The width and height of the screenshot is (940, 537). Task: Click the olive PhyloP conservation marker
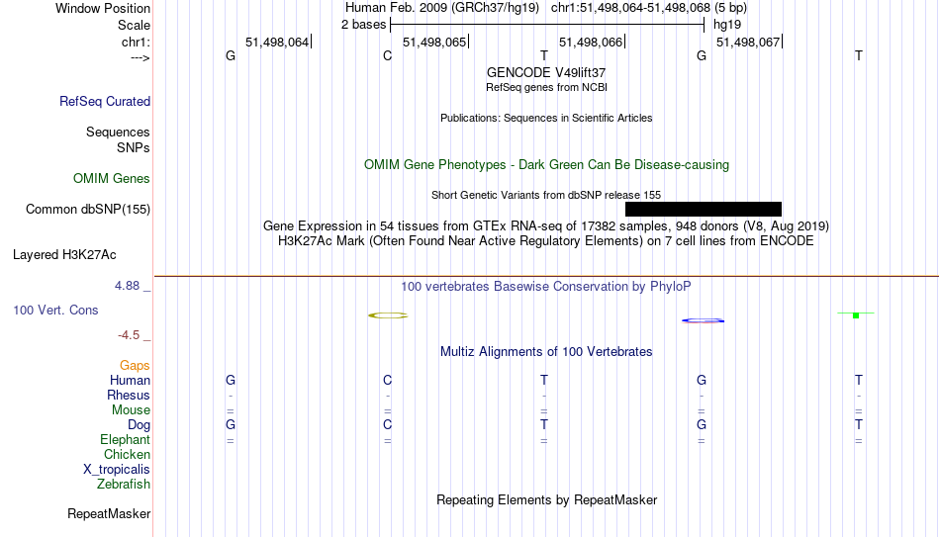[388, 315]
